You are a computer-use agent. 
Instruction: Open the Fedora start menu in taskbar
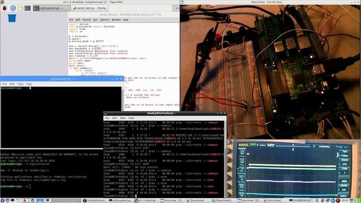(x=2, y=201)
